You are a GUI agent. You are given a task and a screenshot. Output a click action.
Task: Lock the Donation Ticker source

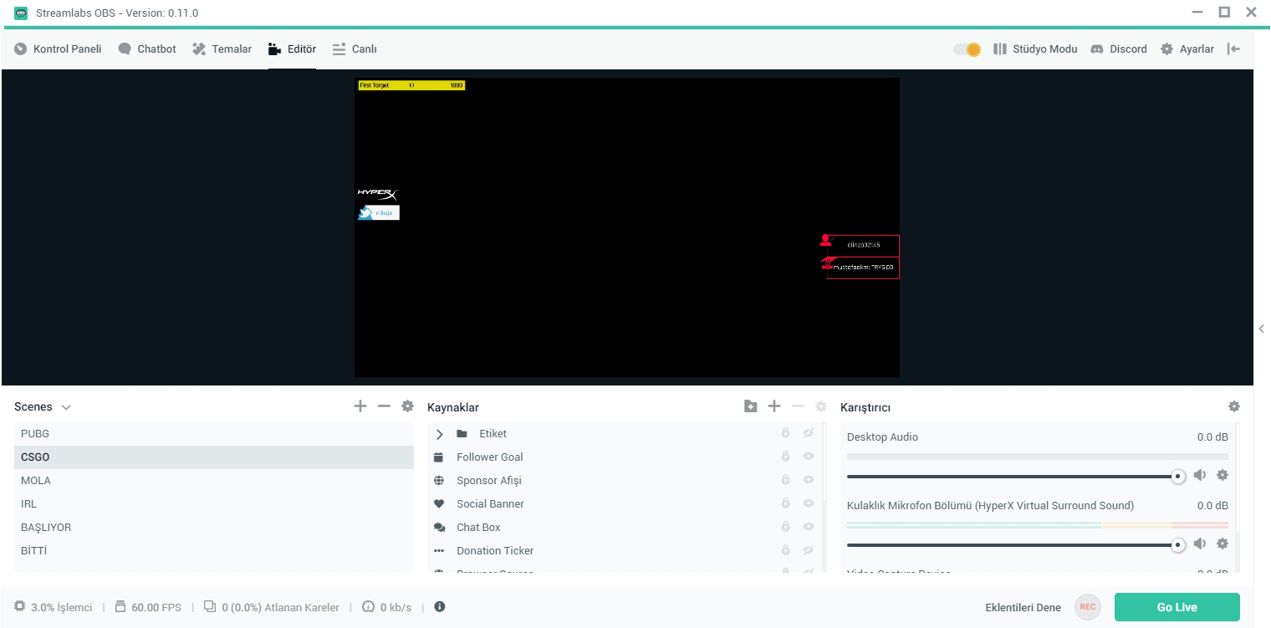[x=785, y=551]
